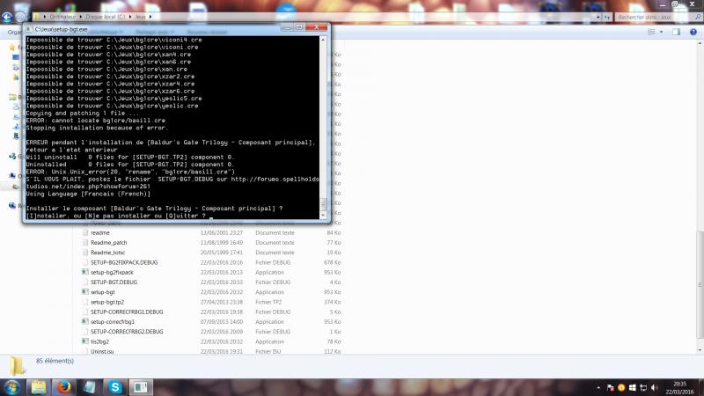Launch Firefox from the taskbar
The image size is (704, 396).
pos(63,387)
